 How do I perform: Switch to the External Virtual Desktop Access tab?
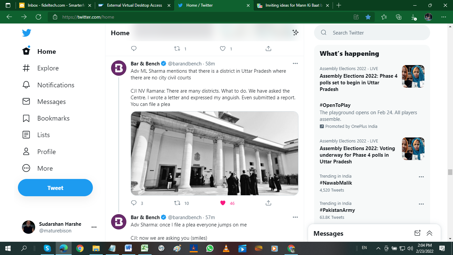134,5
